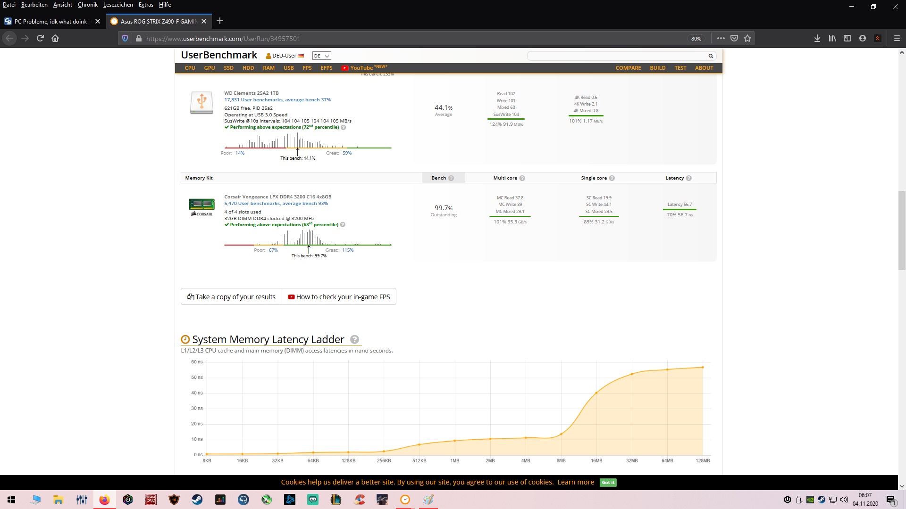Click the Got it cookie button
Viewport: 906px width, 509px height.
tap(608, 482)
